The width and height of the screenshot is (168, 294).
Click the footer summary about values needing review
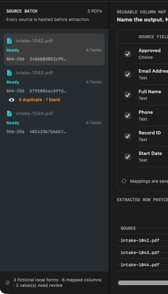point(58,283)
